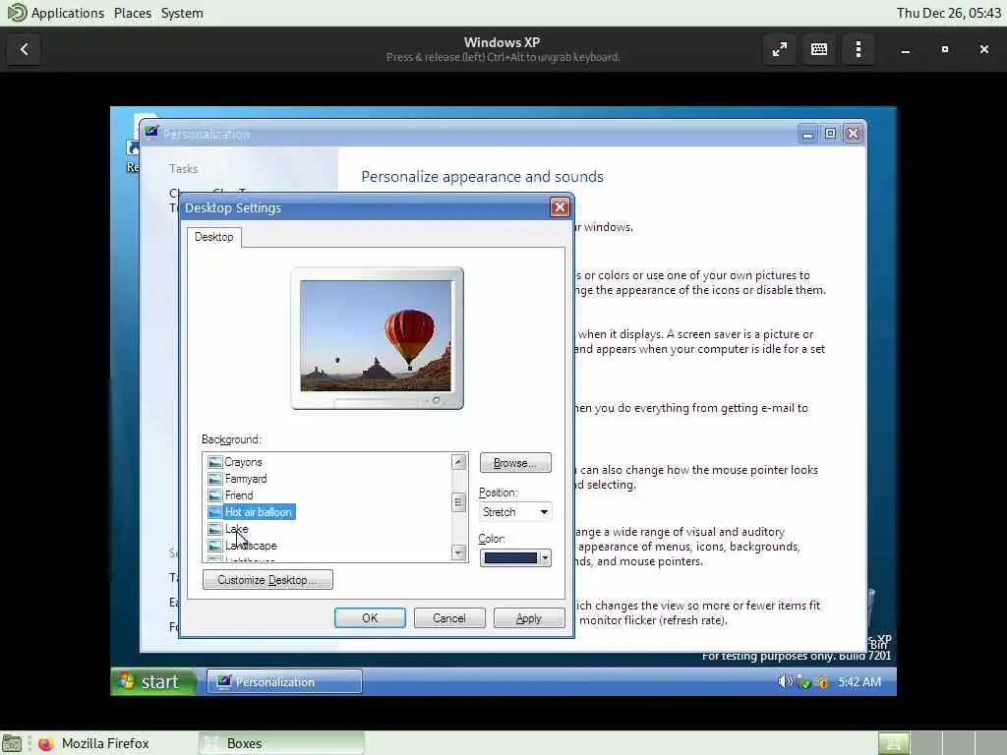This screenshot has height=755, width=1007.
Task: Click the XP taskbar clock 5:42 AM
Action: point(859,682)
